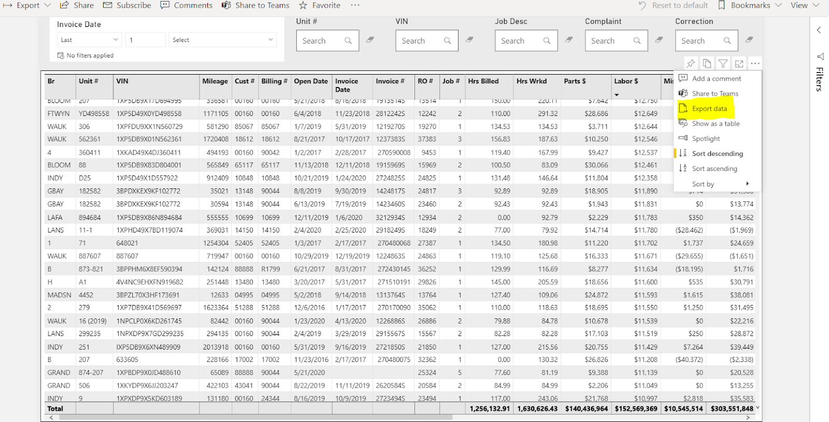Image resolution: width=829 pixels, height=422 pixels.
Task: Open table in focus mode icon
Action: click(x=739, y=64)
